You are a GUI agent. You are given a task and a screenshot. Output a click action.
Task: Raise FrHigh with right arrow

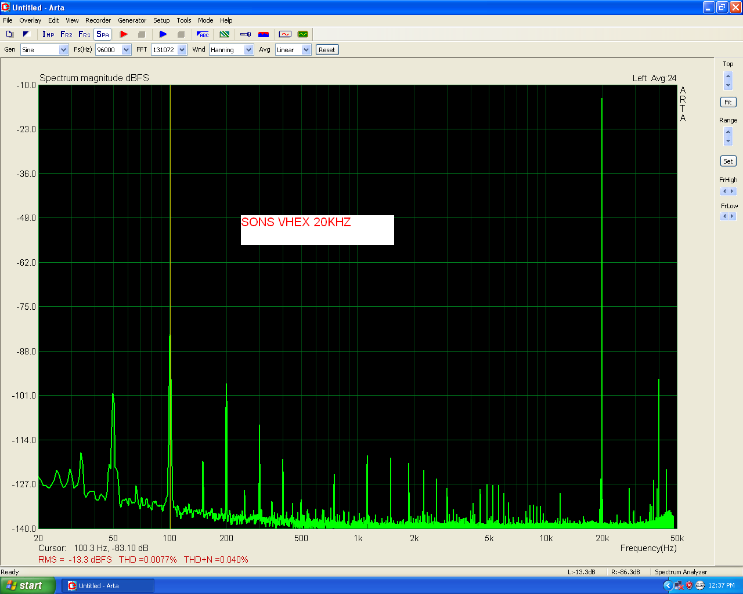point(732,191)
